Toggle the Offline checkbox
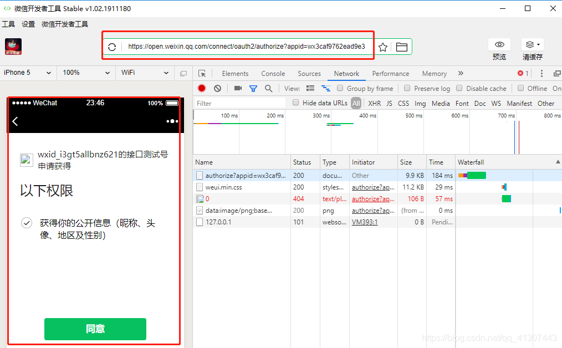562x348 pixels. 521,88
